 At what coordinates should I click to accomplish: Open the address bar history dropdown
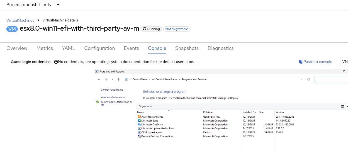[x=301, y=79]
